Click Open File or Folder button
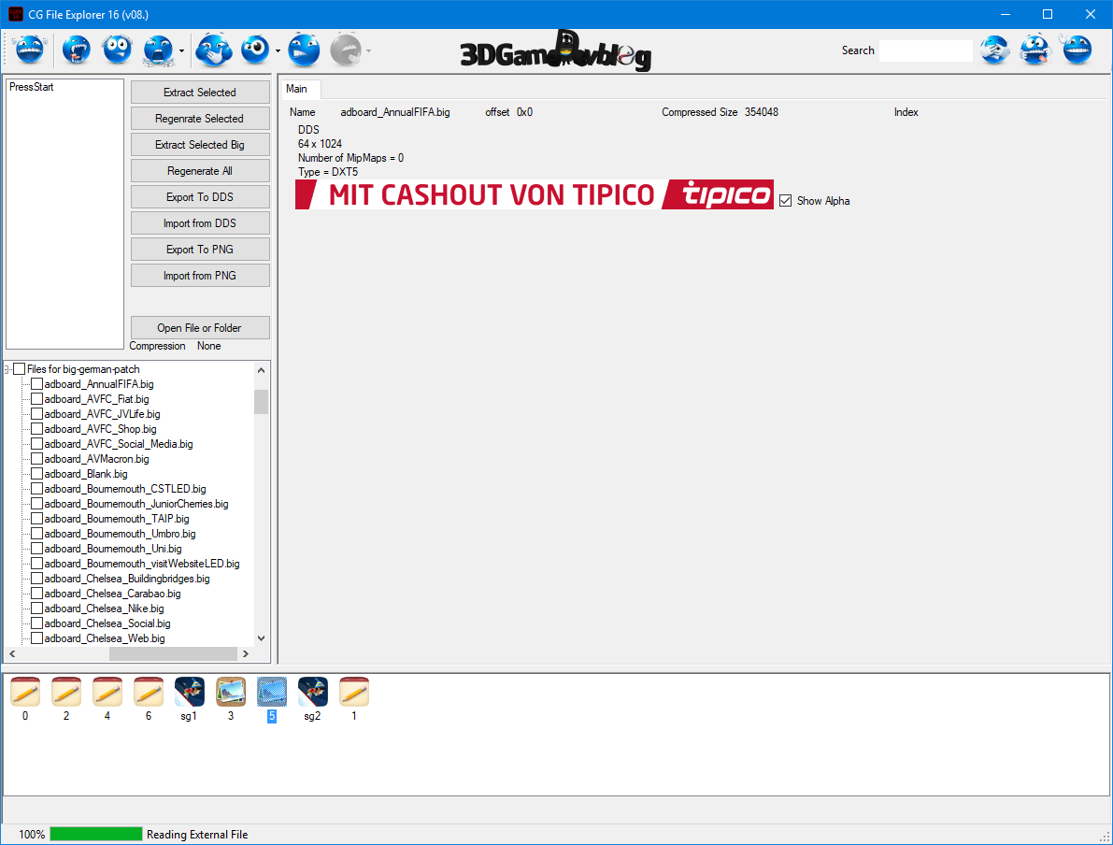 [x=200, y=328]
